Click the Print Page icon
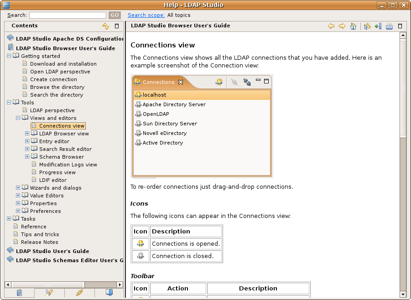Viewport: 411px width, 300px height. point(389,26)
